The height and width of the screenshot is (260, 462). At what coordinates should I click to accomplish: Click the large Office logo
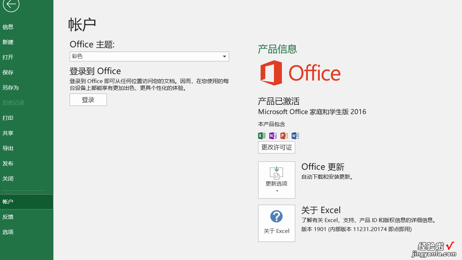coord(300,73)
